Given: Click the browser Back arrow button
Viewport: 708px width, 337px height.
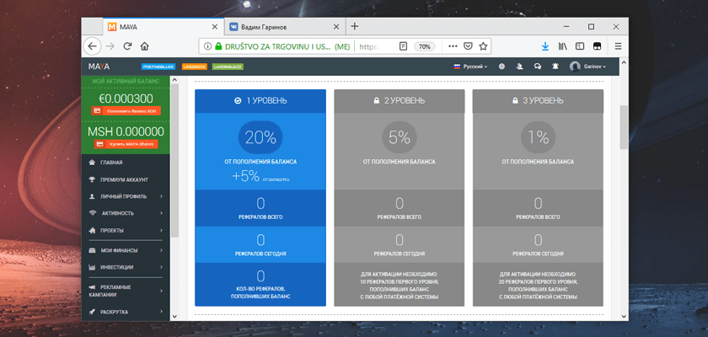Looking at the screenshot, I should point(92,46).
